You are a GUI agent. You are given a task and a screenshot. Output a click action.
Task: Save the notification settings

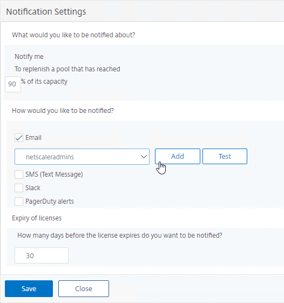[29, 289]
